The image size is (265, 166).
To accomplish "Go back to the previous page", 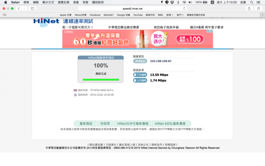I will coord(19,8).
